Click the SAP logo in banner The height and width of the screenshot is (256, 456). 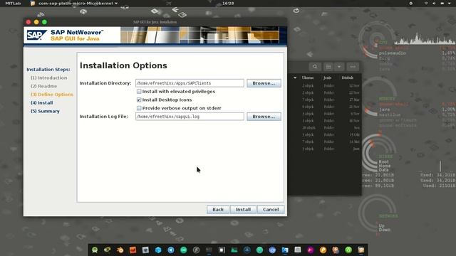click(36, 35)
